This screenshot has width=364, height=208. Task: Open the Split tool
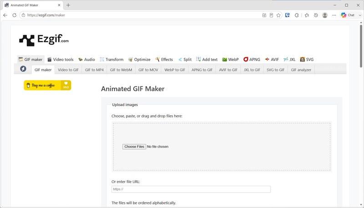pos(185,60)
